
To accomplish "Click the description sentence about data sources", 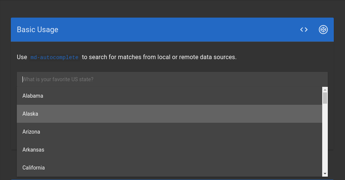I will coord(127,57).
